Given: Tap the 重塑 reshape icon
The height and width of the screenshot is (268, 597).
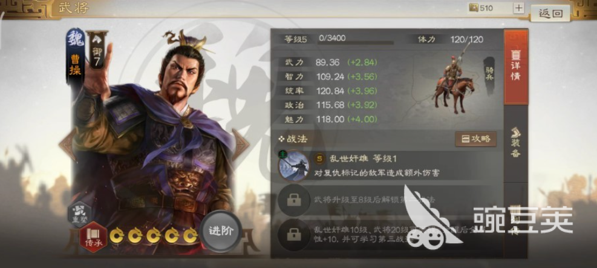Looking at the screenshot, I should [80, 214].
